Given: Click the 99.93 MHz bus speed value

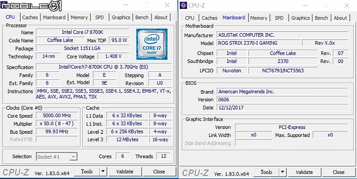Looking at the screenshot, I should pos(57,131).
